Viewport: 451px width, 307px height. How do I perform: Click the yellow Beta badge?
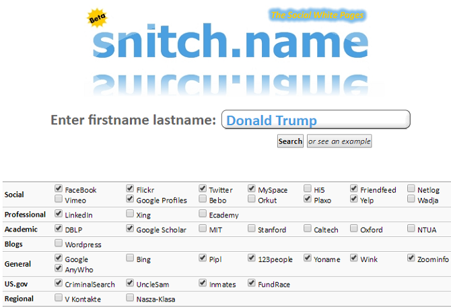(97, 18)
